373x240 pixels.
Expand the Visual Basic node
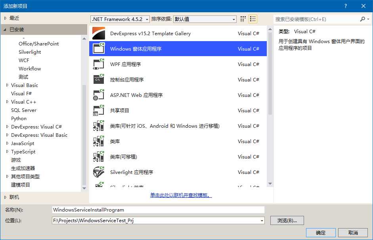pyautogui.click(x=7, y=85)
